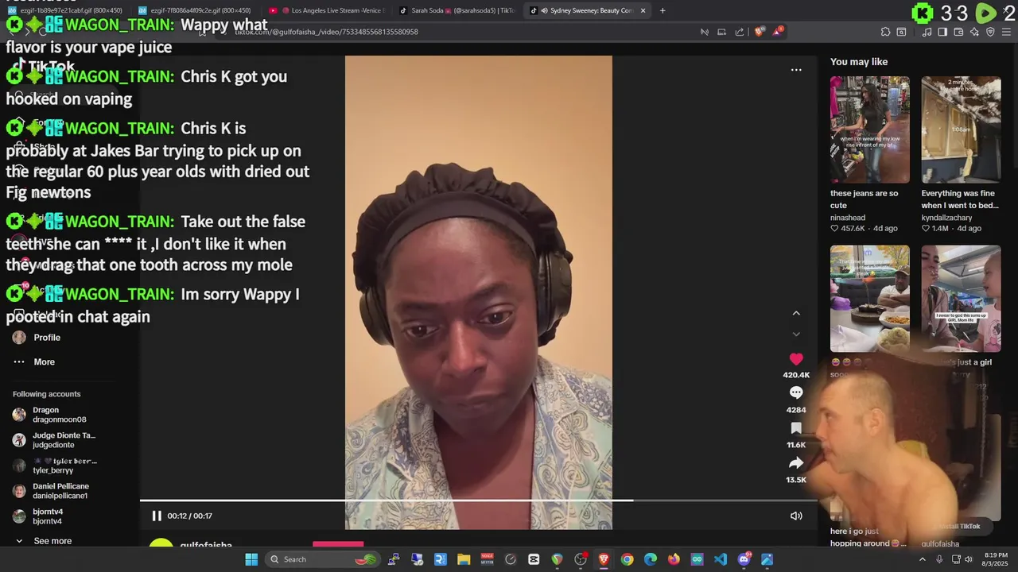Open Voicemeeter from the taskbar
Viewport: 1018px width, 572px height.
(487, 559)
